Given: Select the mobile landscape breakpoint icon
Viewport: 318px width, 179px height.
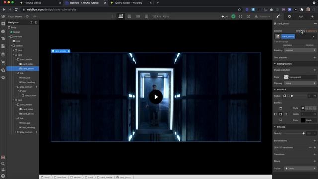Looking at the screenshot, I should [138, 16].
